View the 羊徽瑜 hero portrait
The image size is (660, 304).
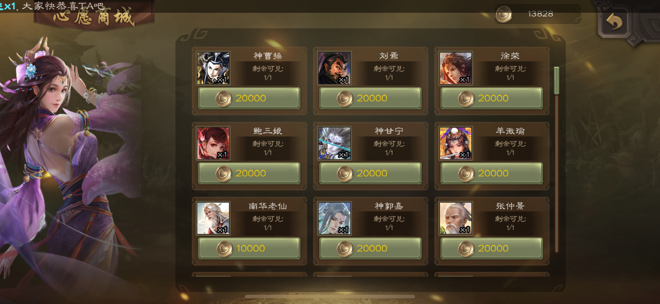pyautogui.click(x=456, y=143)
